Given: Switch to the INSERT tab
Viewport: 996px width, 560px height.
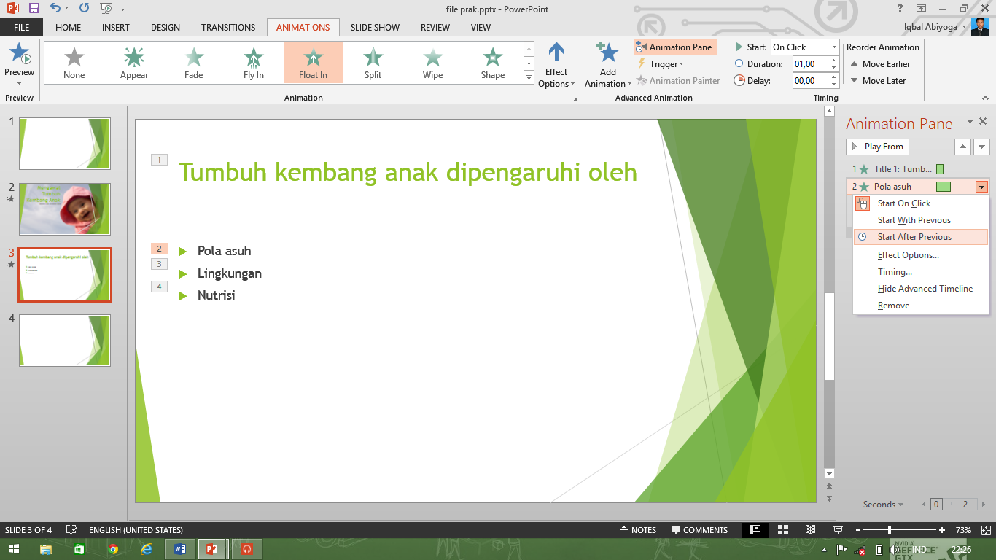Looking at the screenshot, I should [x=116, y=27].
